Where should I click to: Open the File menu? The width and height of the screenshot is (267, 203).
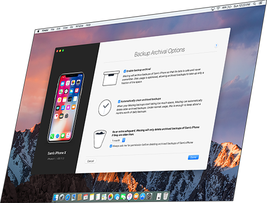click(x=52, y=29)
